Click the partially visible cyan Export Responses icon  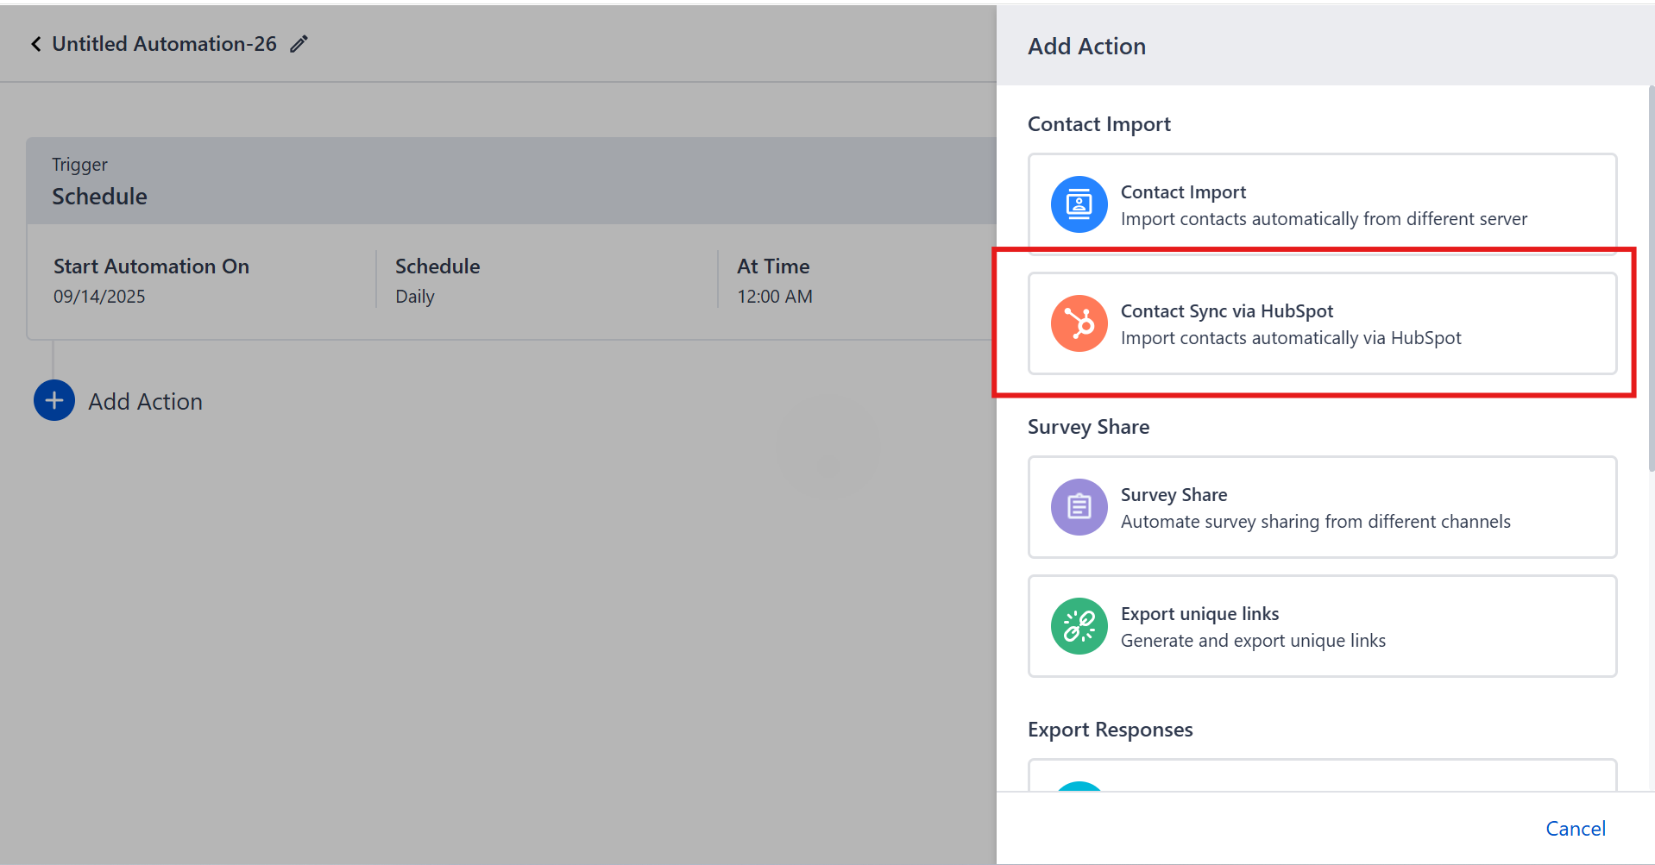click(x=1078, y=786)
